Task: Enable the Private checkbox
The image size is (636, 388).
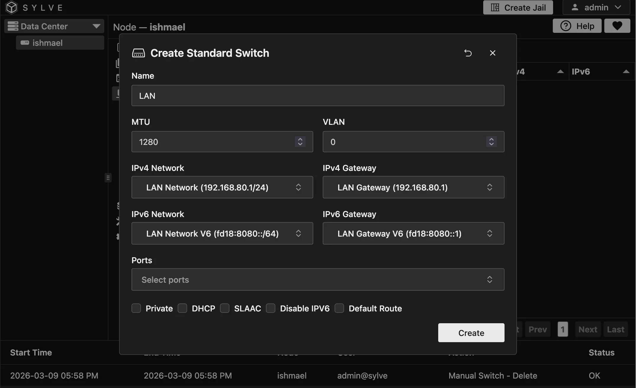Action: (x=136, y=308)
